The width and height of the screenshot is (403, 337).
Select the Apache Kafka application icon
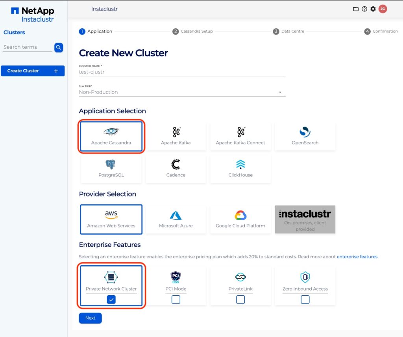[x=176, y=132]
